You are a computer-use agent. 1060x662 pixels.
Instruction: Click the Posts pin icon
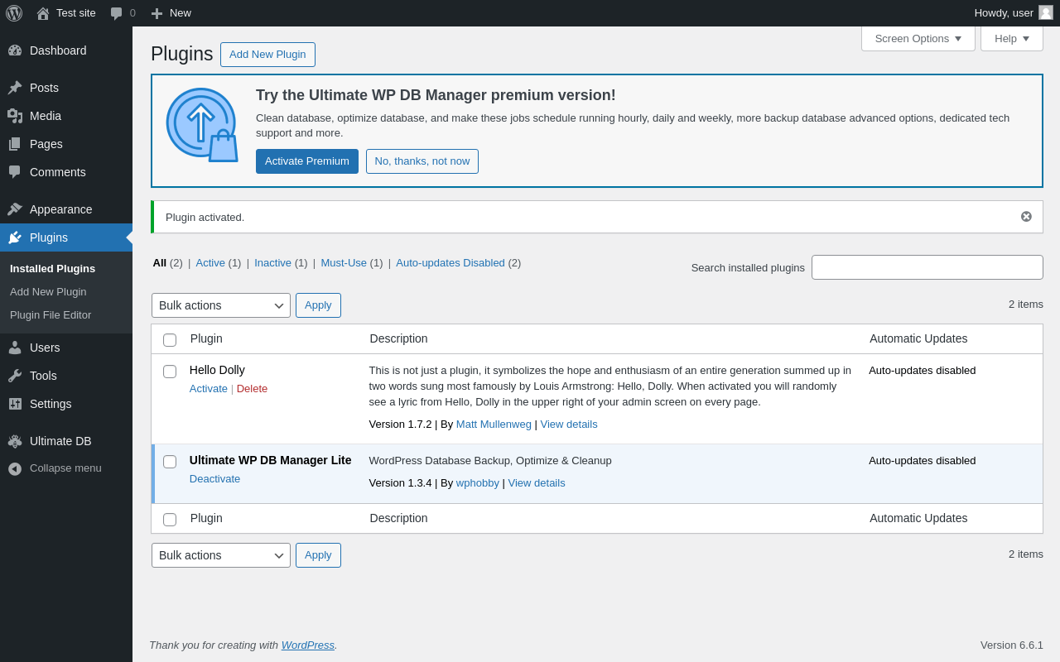pos(15,88)
